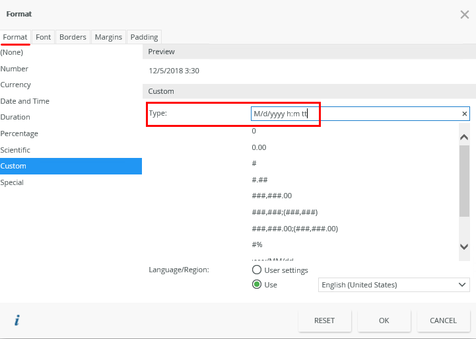Select the Use language radio button
This screenshot has width=476, height=339.
pyautogui.click(x=257, y=285)
